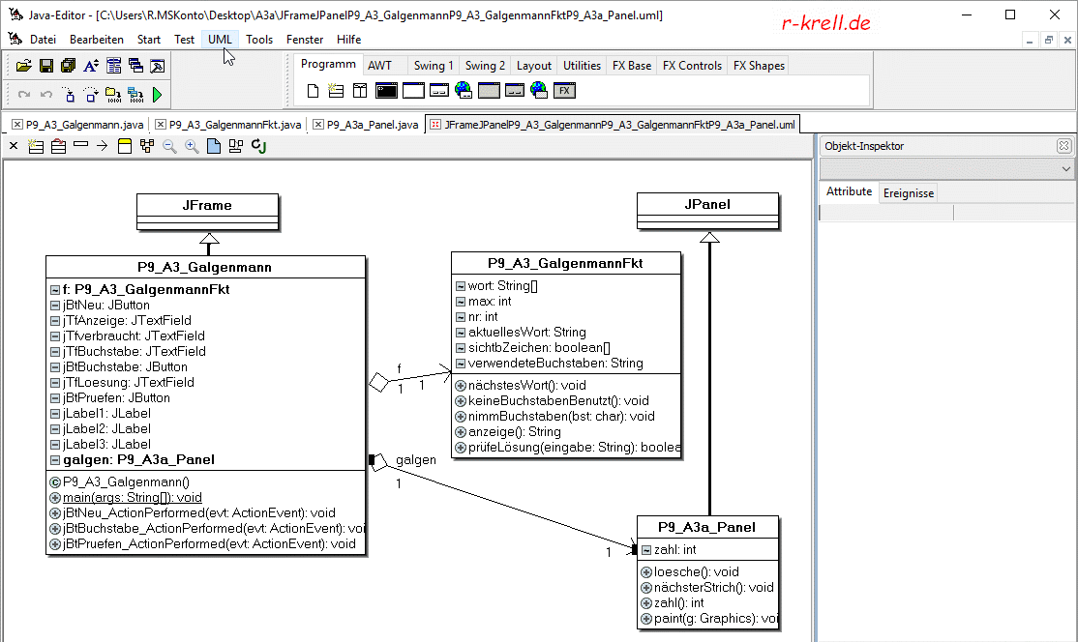Toggle the box on the P9_A3a_Panel.java tab
1078x642 pixels.
[318, 125]
